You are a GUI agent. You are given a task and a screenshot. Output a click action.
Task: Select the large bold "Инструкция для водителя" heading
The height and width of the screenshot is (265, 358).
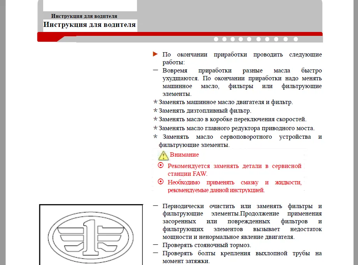click(x=89, y=25)
